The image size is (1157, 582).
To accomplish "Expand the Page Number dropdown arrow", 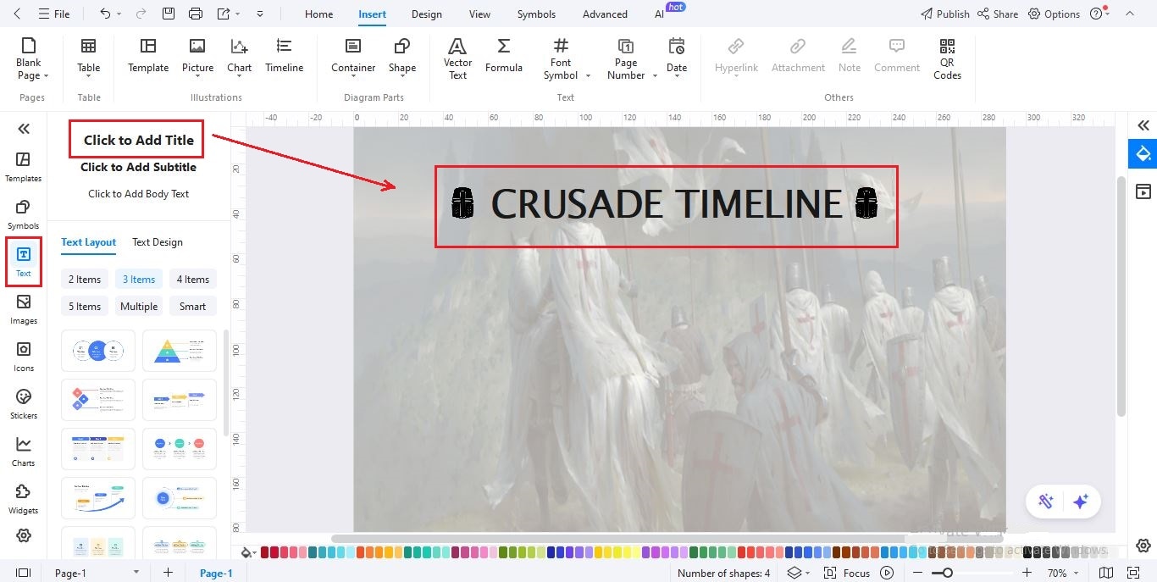I will click(654, 75).
